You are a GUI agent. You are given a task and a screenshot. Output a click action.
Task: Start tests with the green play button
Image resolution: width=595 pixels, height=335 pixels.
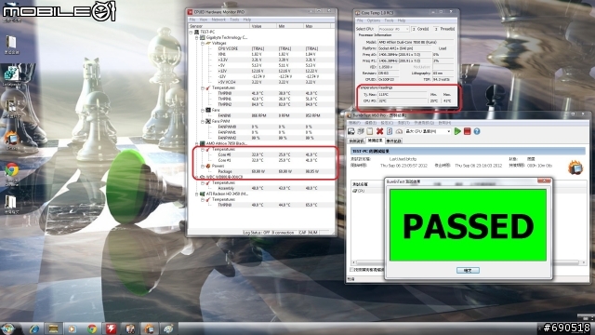click(457, 131)
